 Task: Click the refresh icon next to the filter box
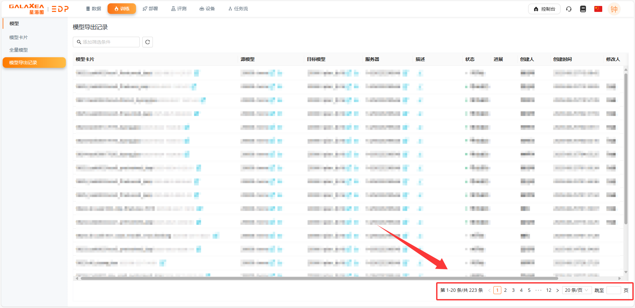[x=148, y=42]
